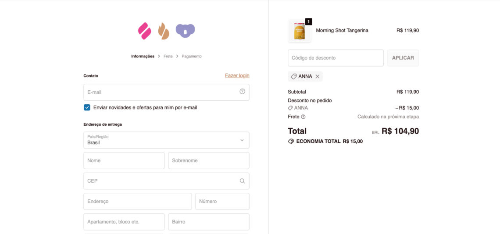The width and height of the screenshot is (500, 234).
Task: Go to the Frete breadcrumb step
Action: tap(168, 56)
